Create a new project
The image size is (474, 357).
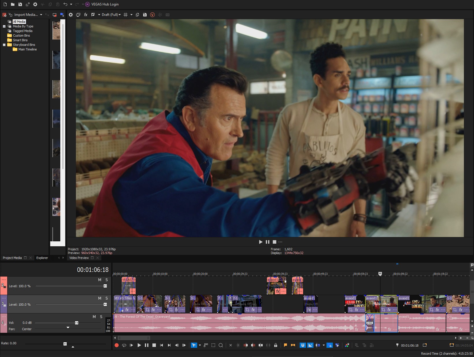click(5, 4)
